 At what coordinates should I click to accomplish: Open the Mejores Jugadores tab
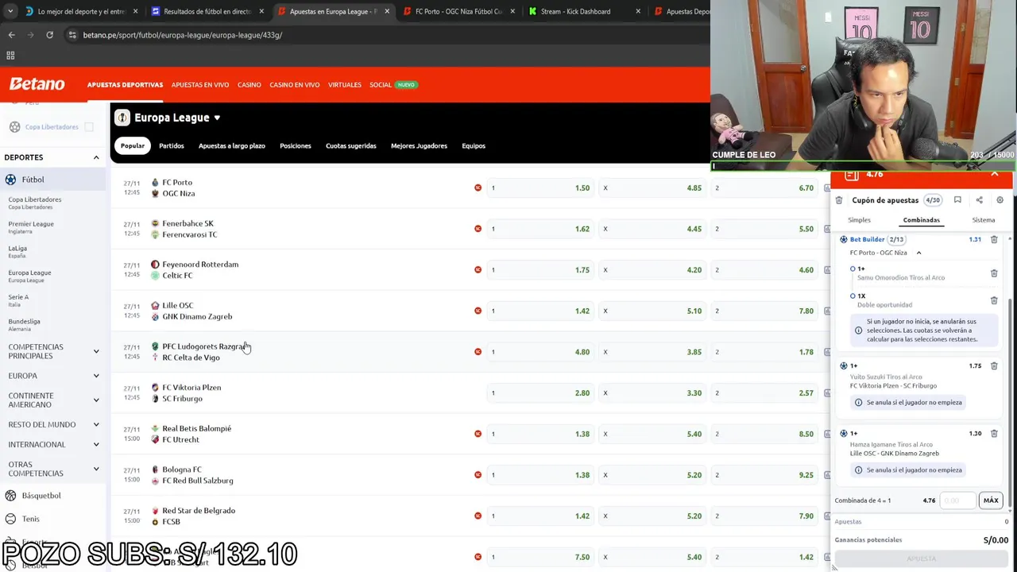419,146
